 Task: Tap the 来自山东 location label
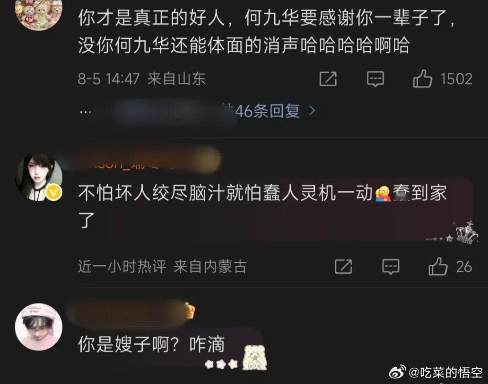176,79
